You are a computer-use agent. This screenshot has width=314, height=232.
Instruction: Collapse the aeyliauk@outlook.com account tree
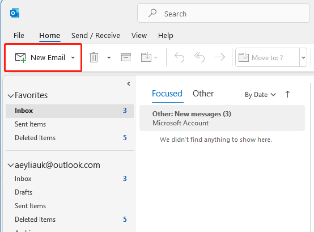(11, 165)
